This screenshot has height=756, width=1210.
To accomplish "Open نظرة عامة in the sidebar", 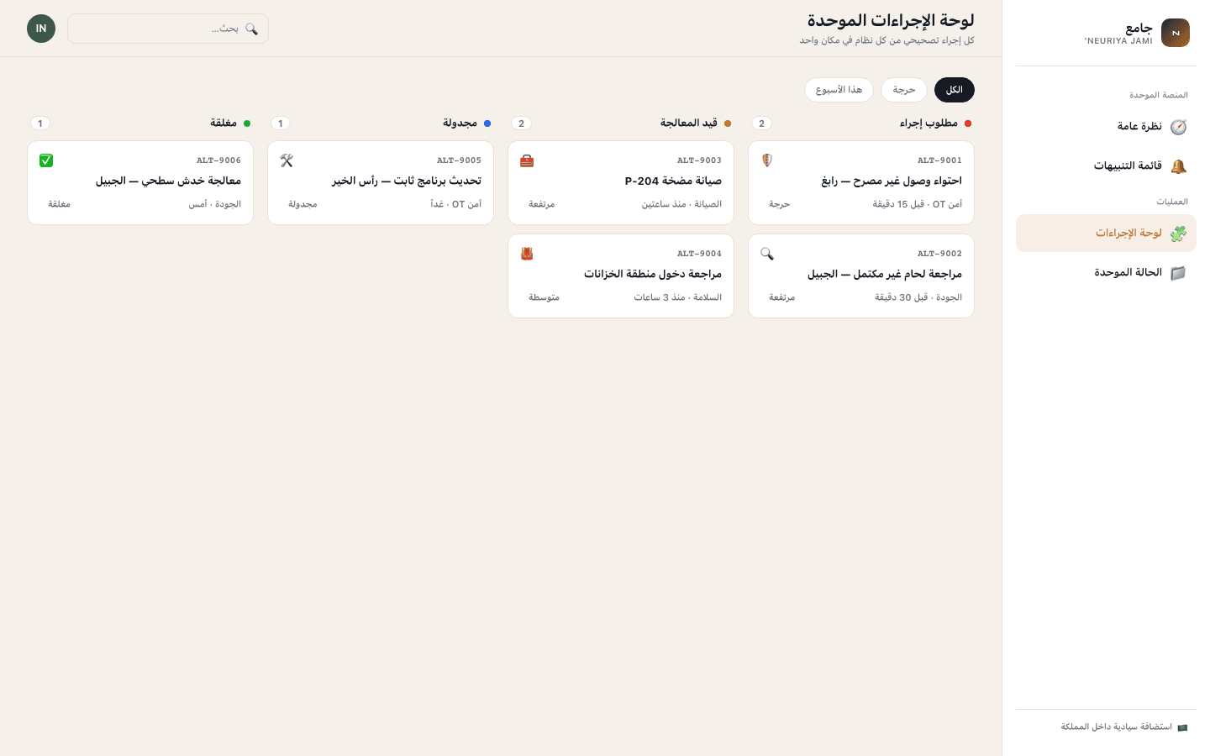I will coord(1106,127).
